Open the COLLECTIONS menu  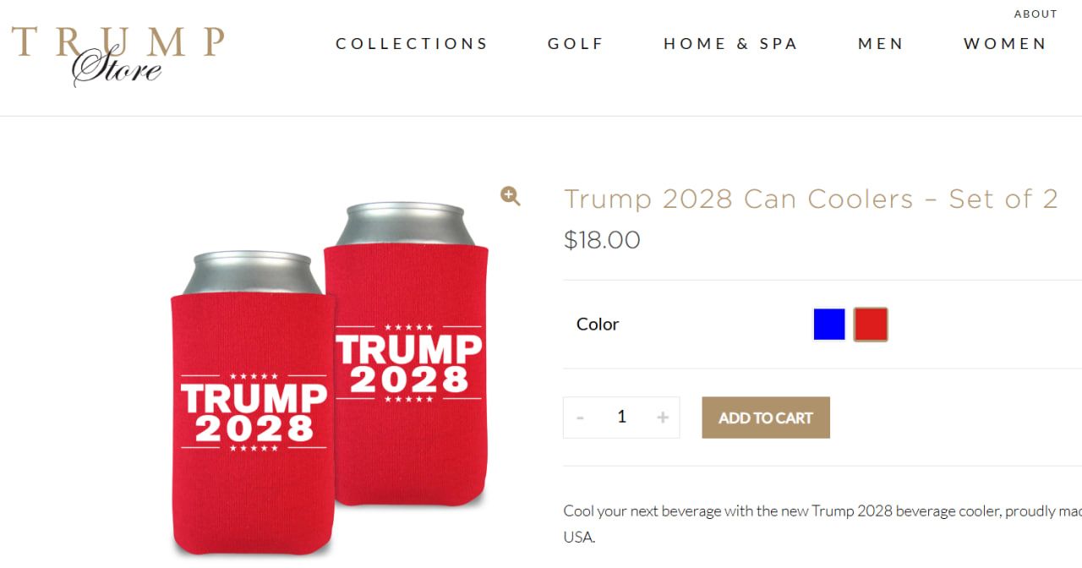tap(412, 43)
